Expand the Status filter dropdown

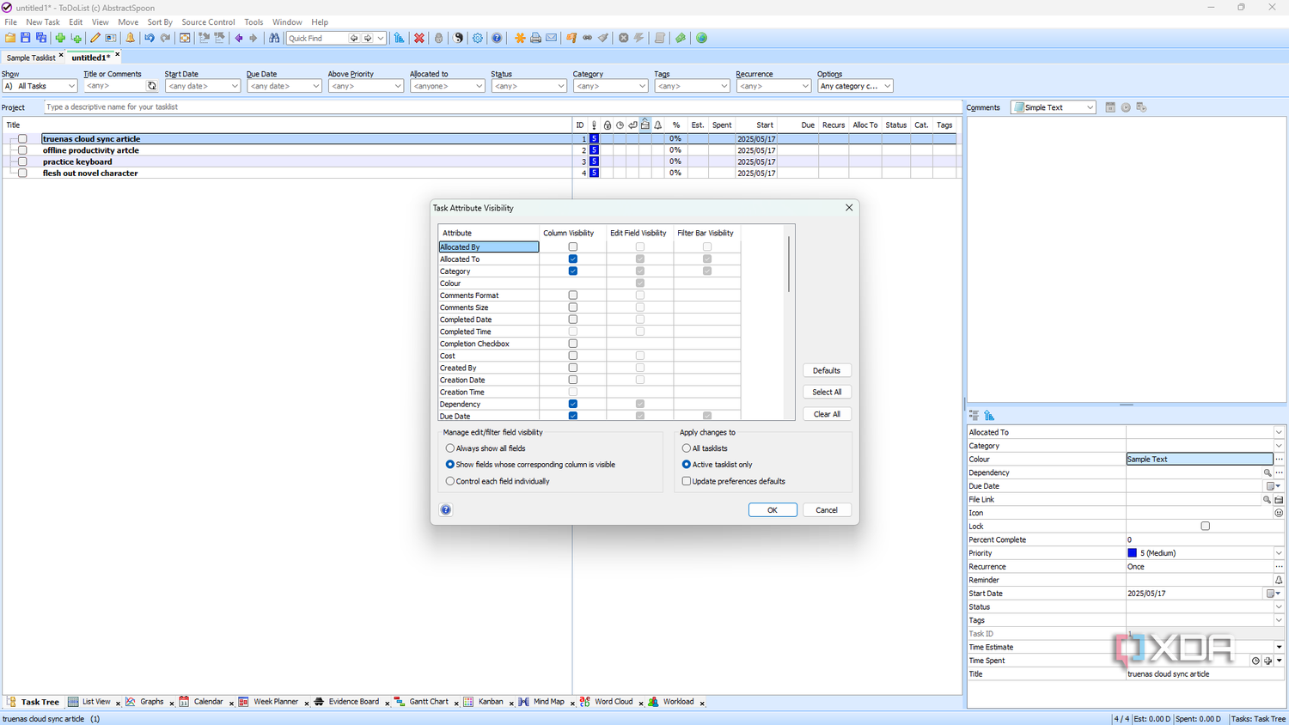[529, 86]
